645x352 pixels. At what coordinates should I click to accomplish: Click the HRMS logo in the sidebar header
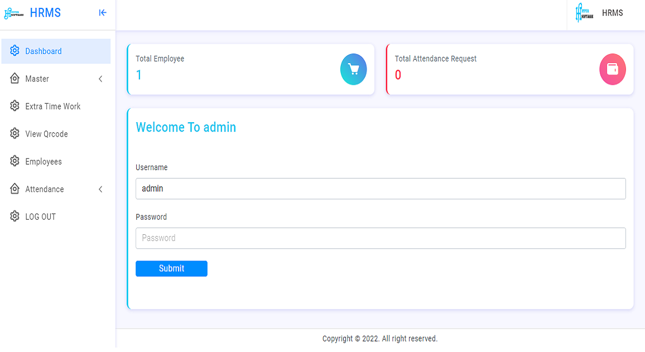click(x=14, y=13)
